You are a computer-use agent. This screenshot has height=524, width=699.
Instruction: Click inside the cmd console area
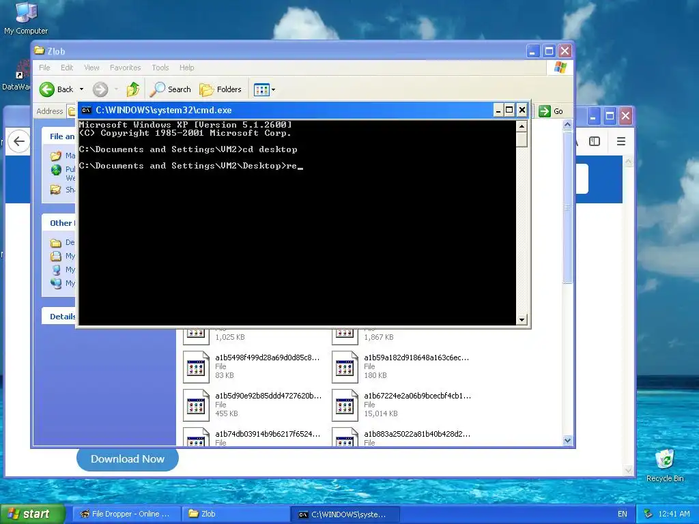coord(298,223)
